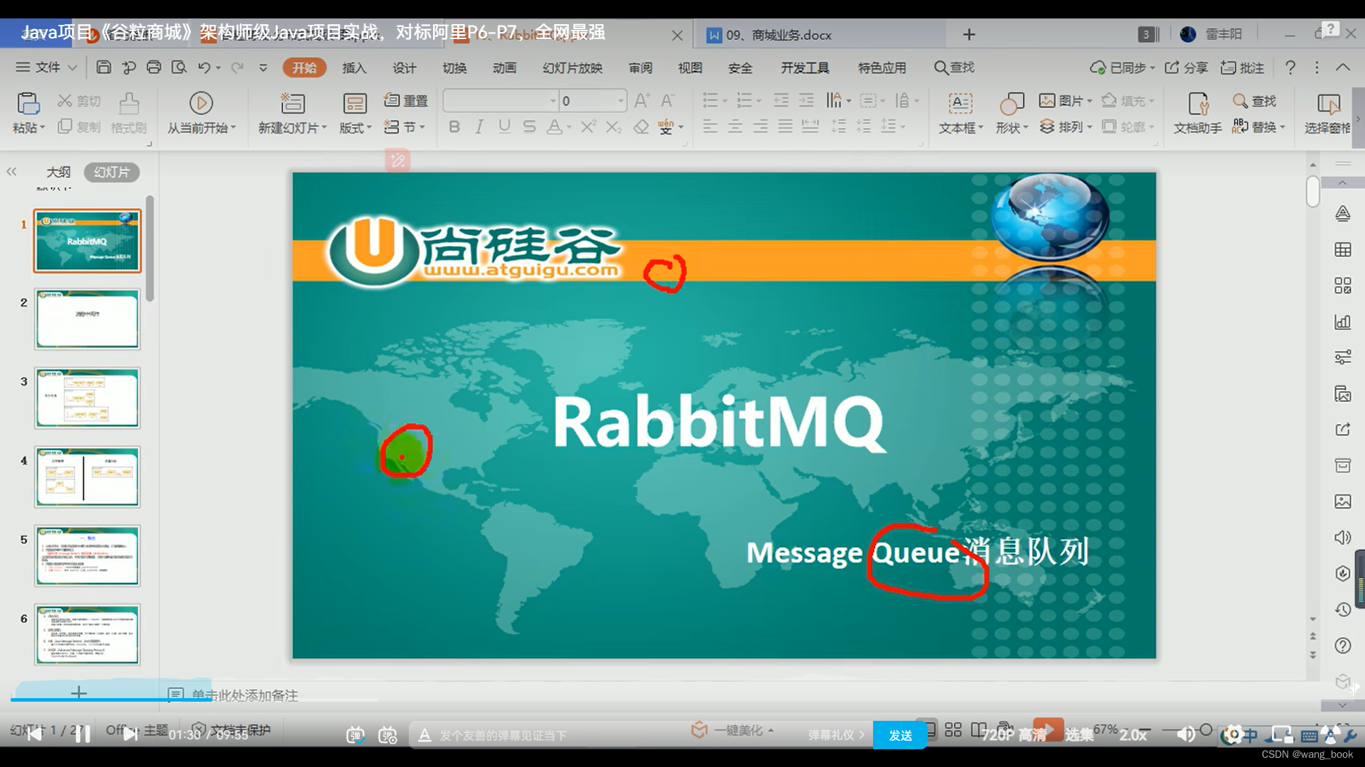The width and height of the screenshot is (1365, 767).
Task: Click the clear formatting eraser icon
Action: [x=641, y=126]
